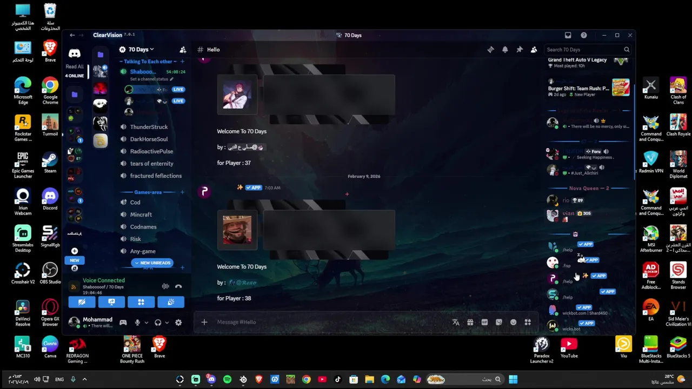Create channel in Talking To Each other
The width and height of the screenshot is (692, 389).
pos(182,62)
